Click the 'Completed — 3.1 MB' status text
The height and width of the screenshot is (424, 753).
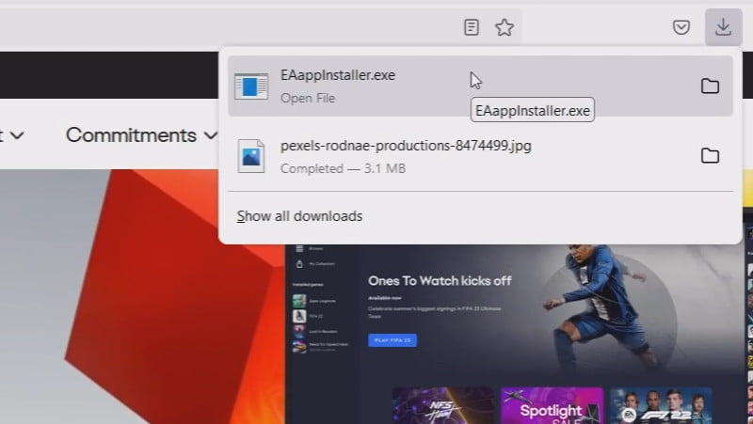tap(343, 168)
